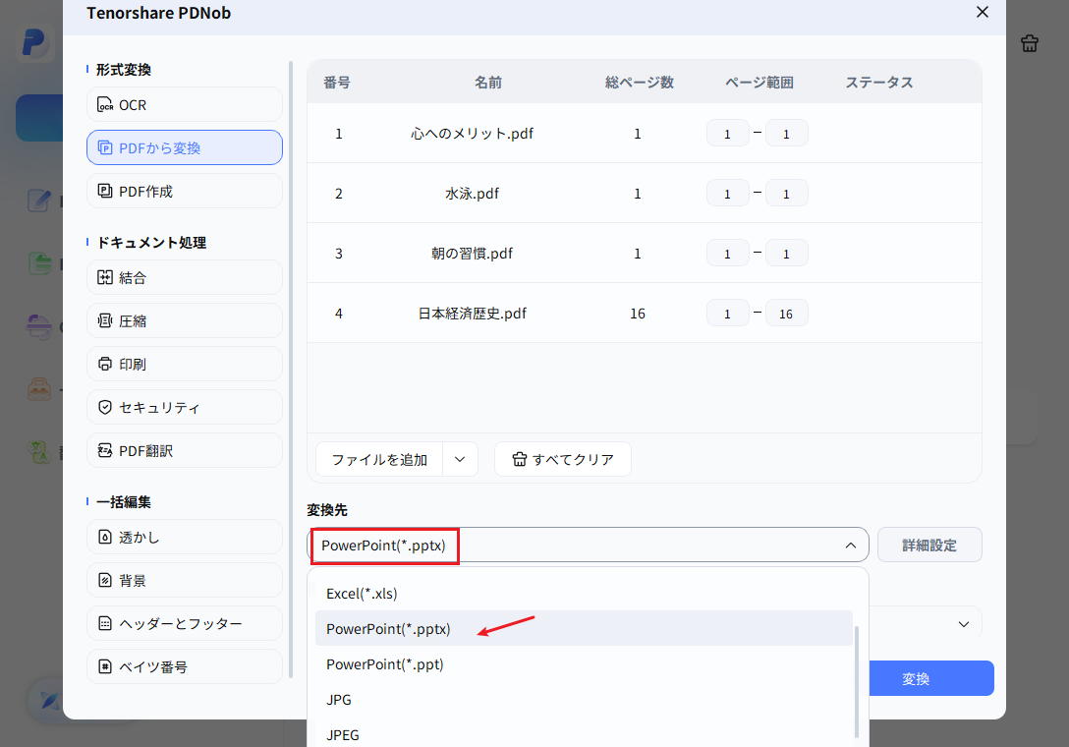1069x747 pixels.
Task: Close the Tenorshare PDNob dialog
Action: [x=983, y=12]
